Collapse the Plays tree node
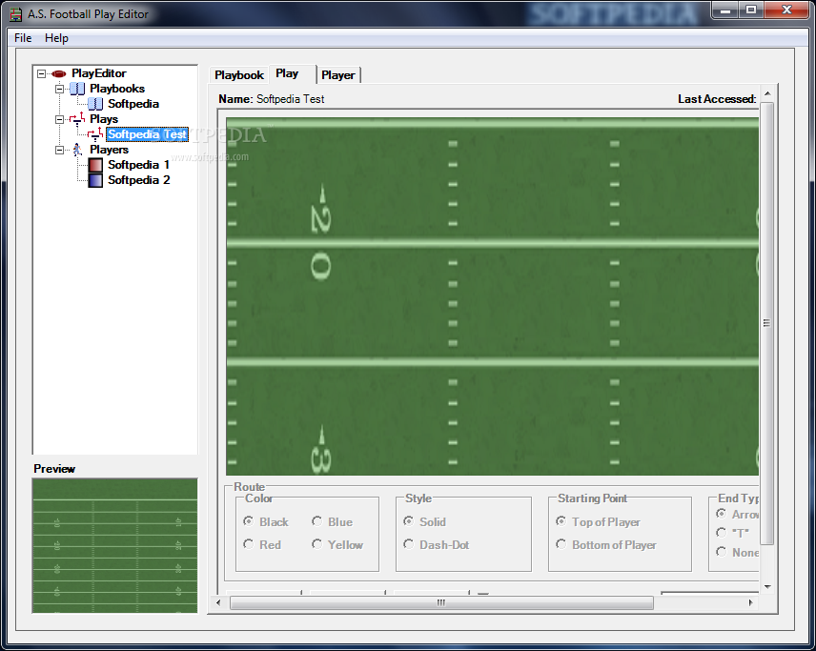 [x=60, y=120]
